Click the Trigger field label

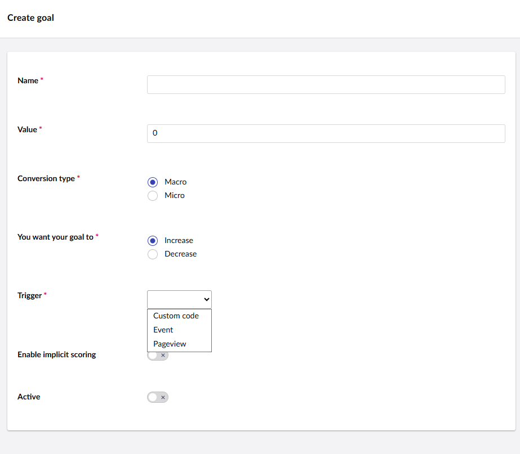click(x=30, y=296)
